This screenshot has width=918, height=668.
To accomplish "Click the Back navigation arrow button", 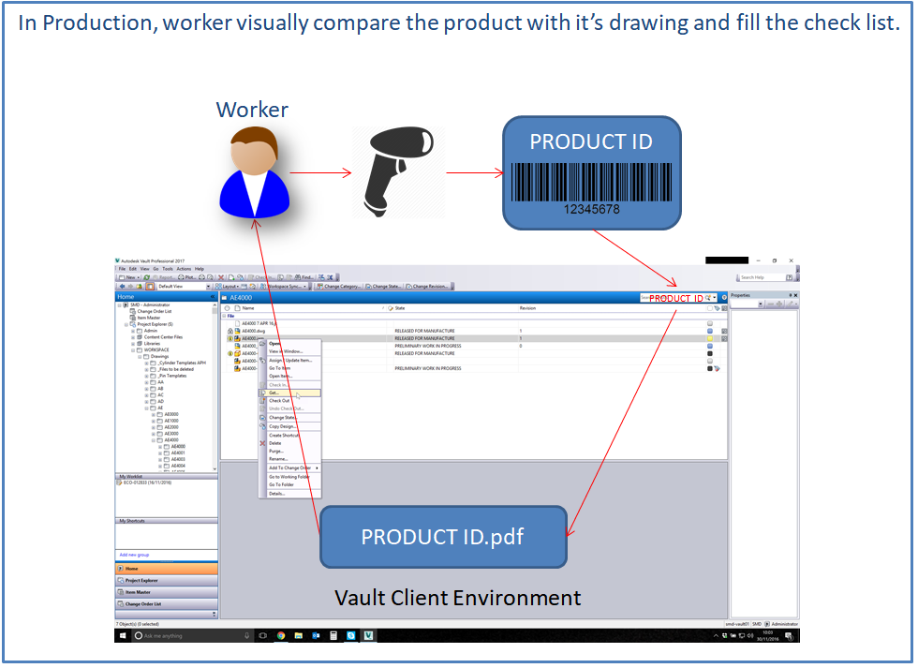I will point(123,286).
